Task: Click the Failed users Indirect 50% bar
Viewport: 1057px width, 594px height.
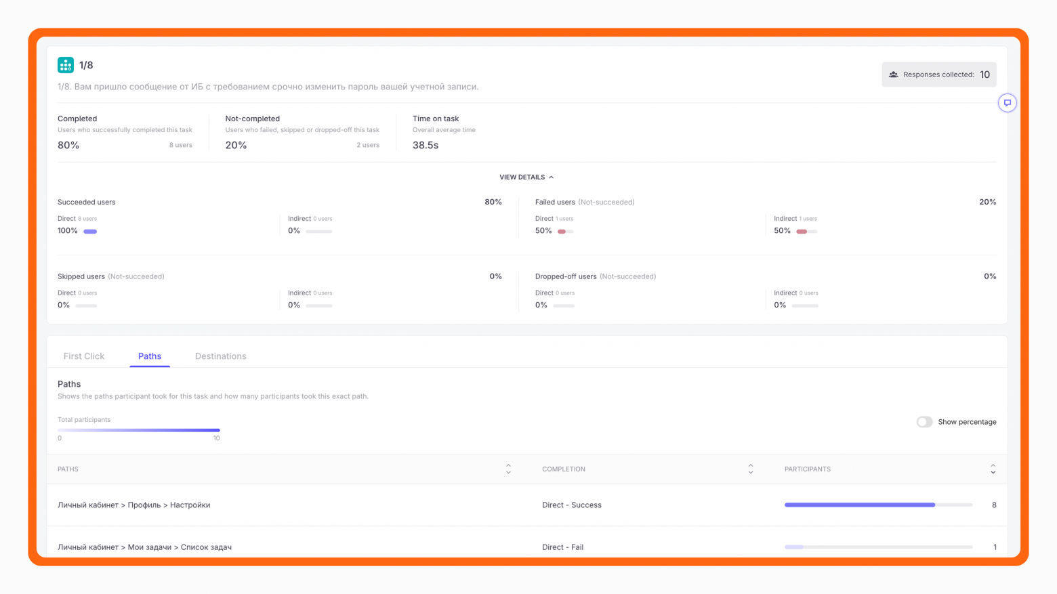Action: [806, 232]
